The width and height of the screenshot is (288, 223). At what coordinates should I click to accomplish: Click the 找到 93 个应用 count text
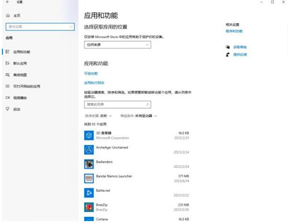[95, 124]
